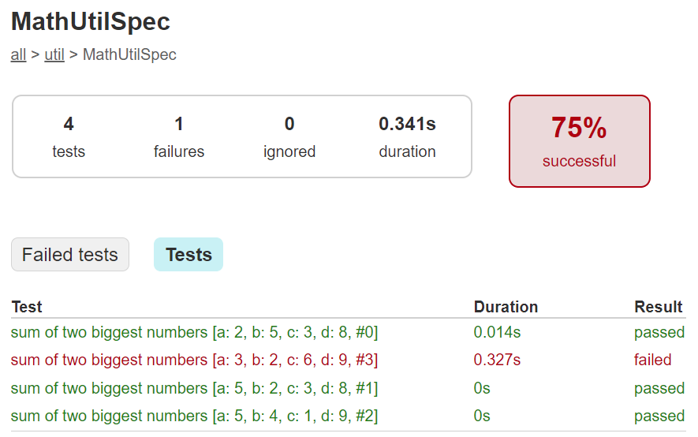
Task: Click the total tests count of 4
Action: [x=69, y=124]
